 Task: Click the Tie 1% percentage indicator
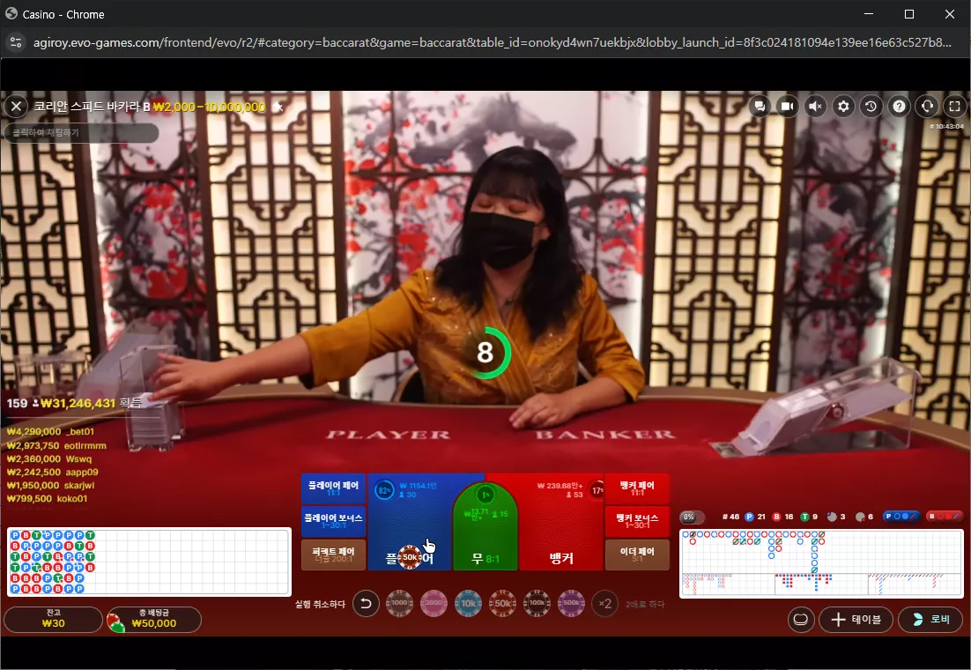(x=485, y=495)
